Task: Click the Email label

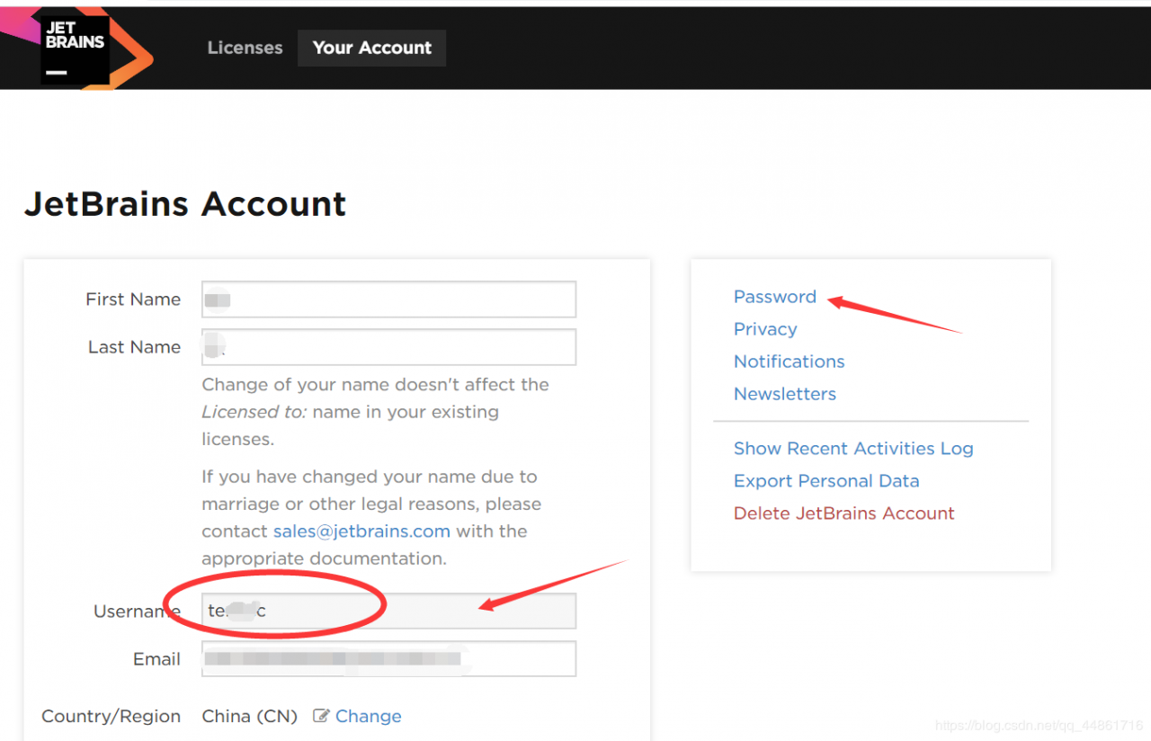Action: click(156, 659)
